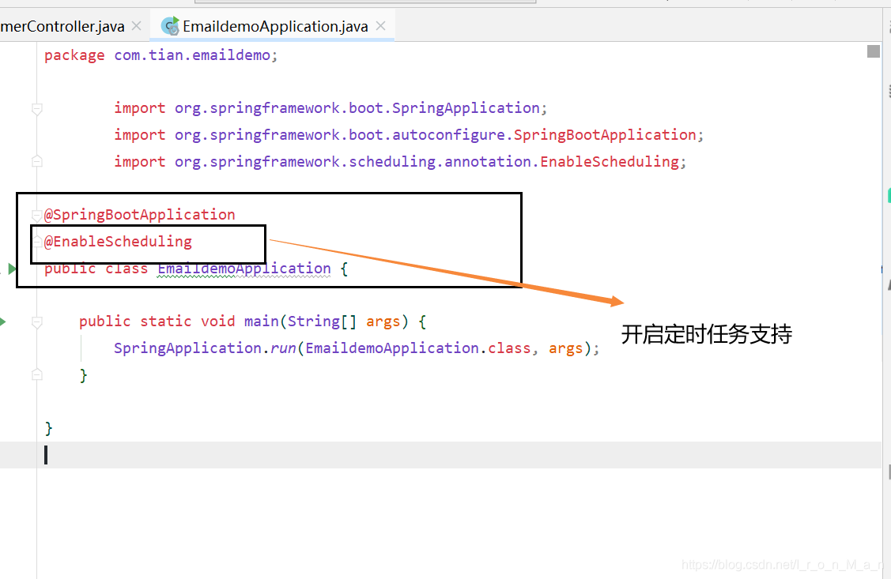Close the EmaildemoApplication.java tab
891x579 pixels.
click(381, 25)
